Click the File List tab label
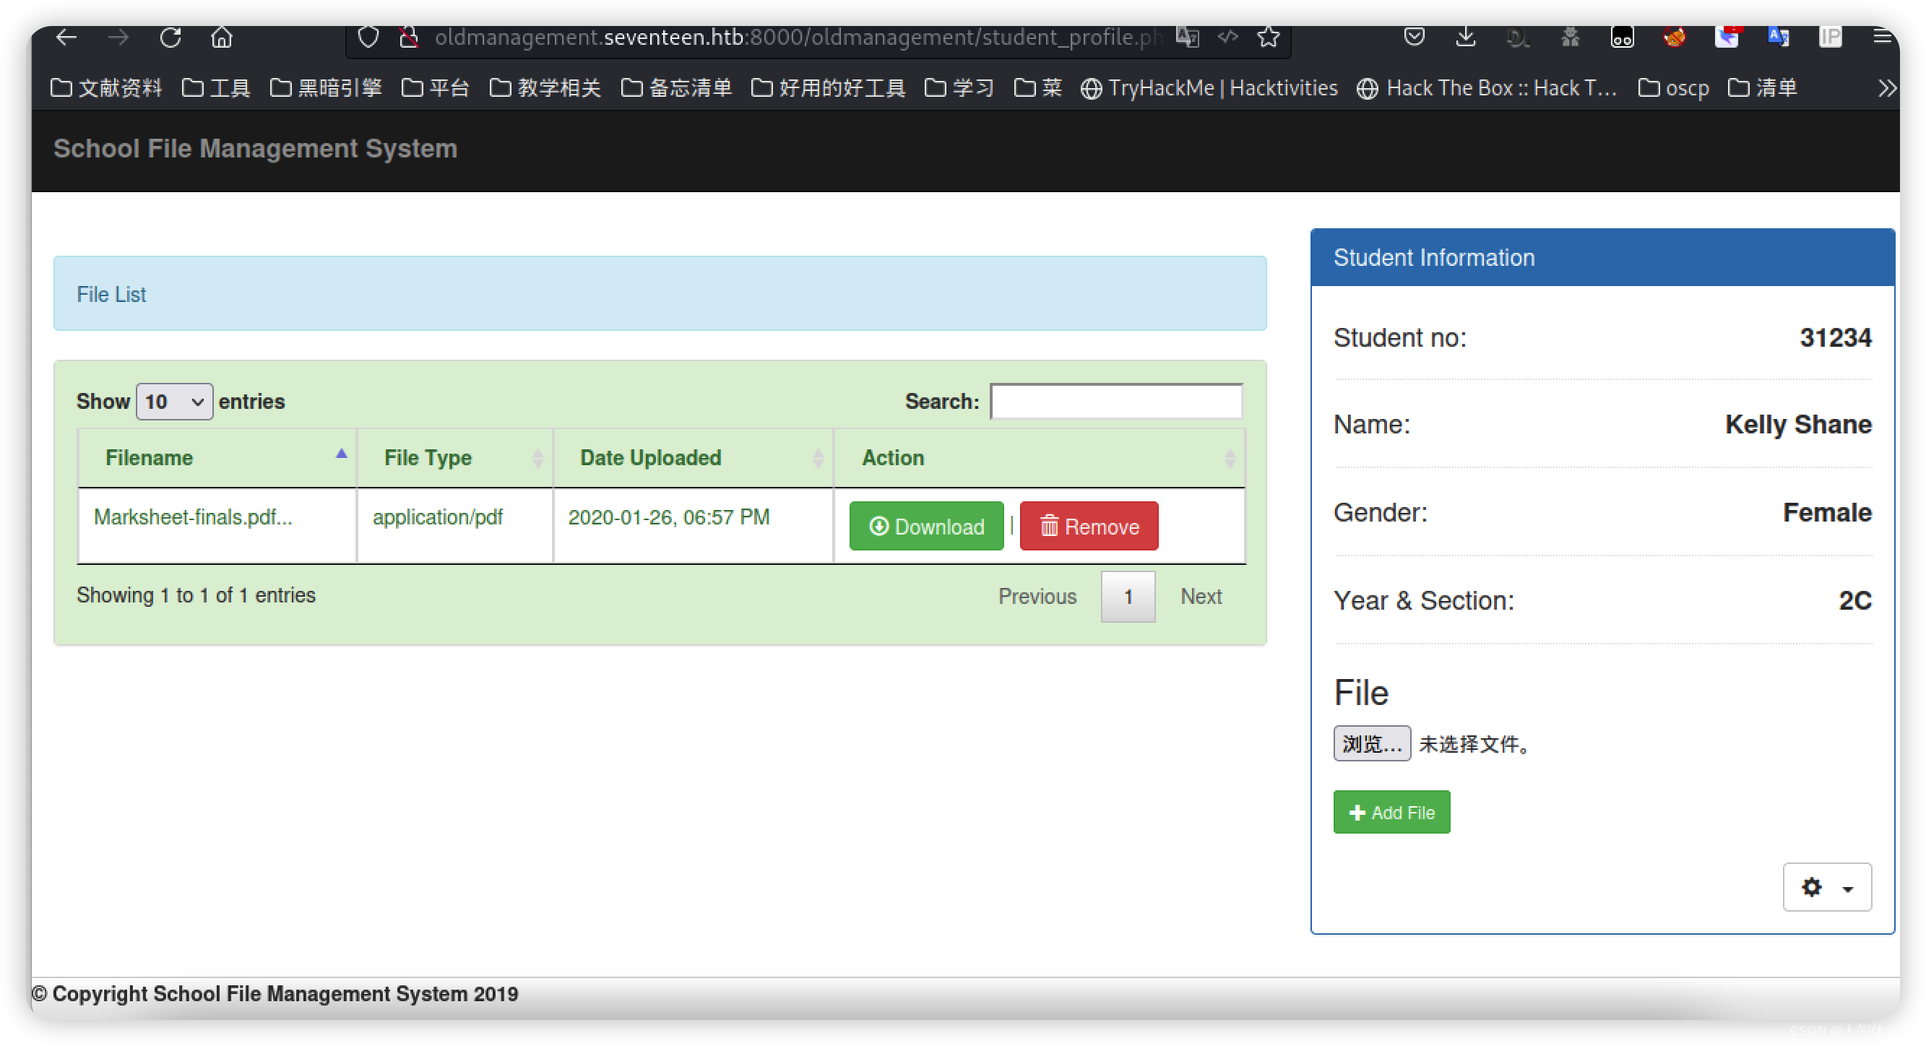Screen dimensions: 1926x1046 [113, 295]
